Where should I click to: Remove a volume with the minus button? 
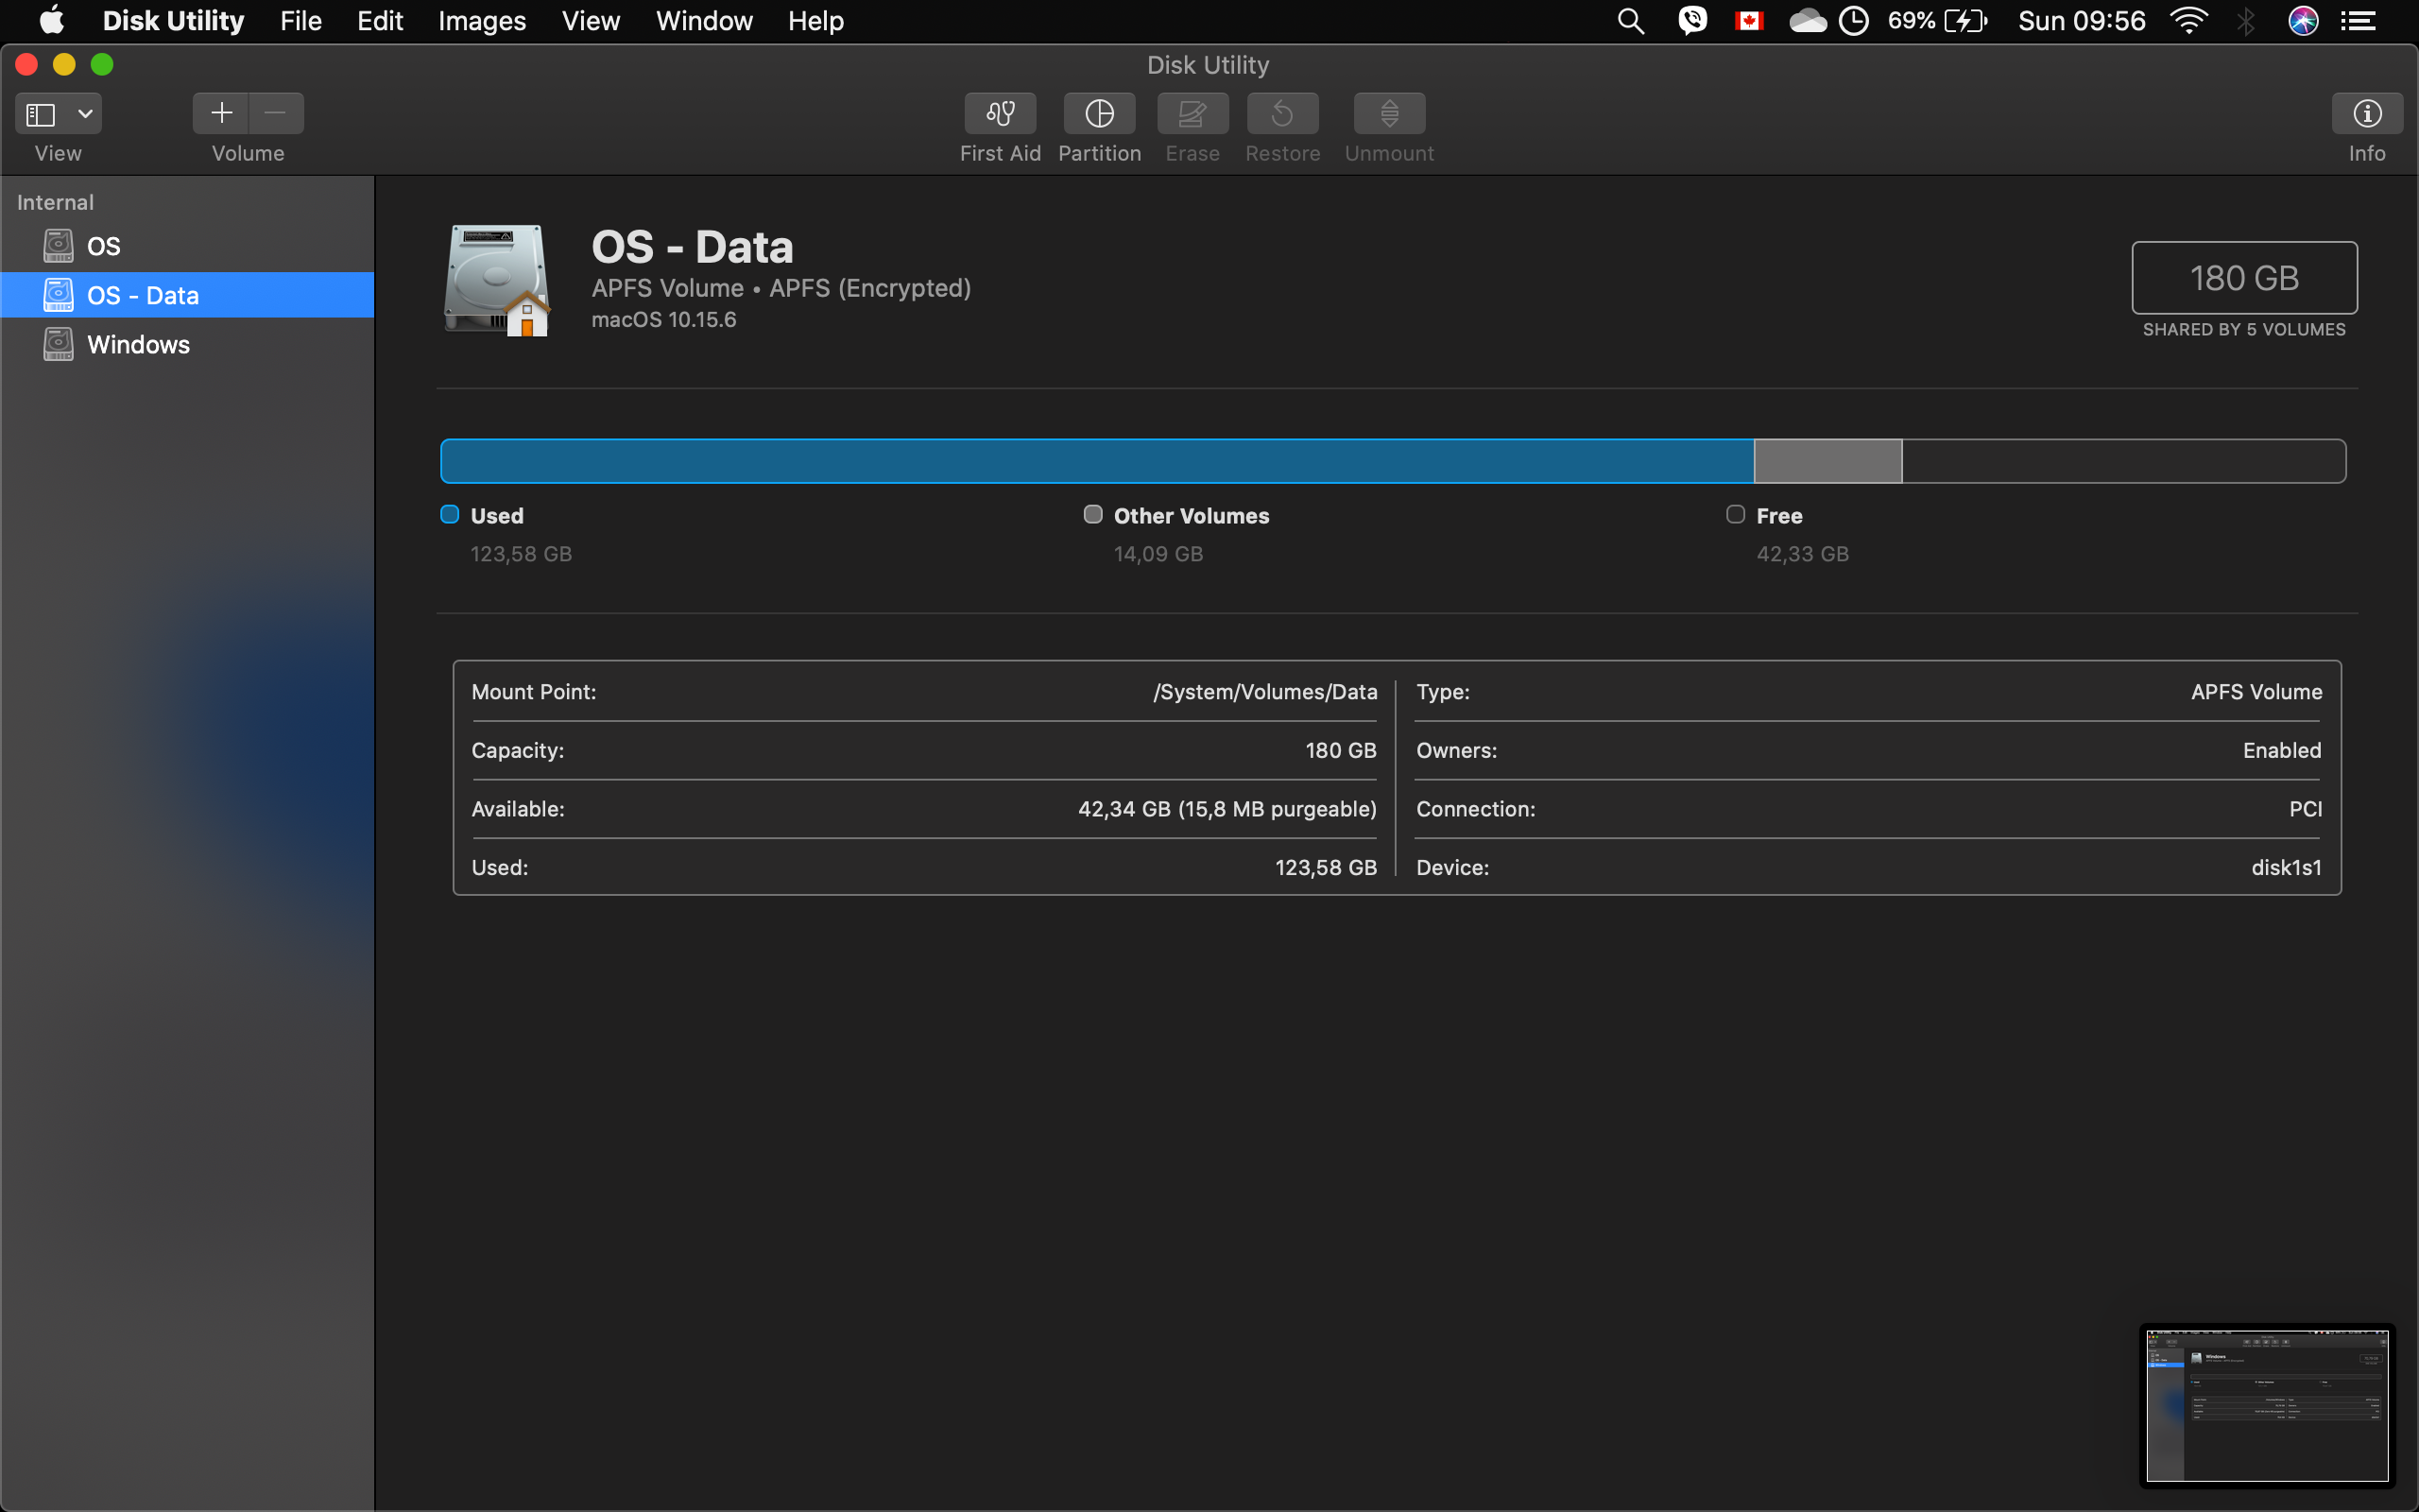[275, 113]
